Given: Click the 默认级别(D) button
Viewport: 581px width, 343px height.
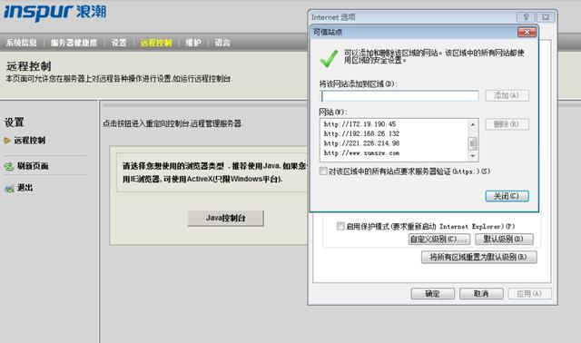Looking at the screenshot, I should [504, 240].
